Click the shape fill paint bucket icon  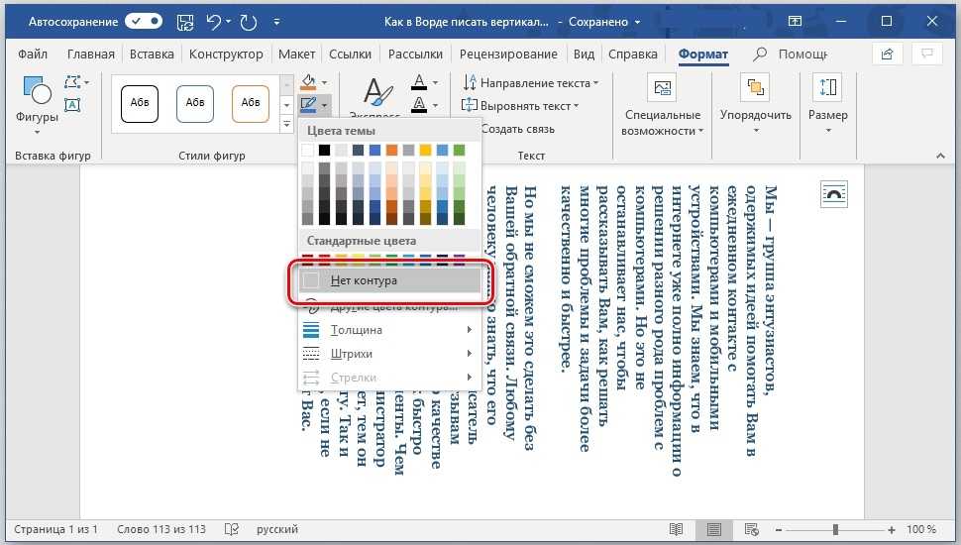click(x=309, y=81)
